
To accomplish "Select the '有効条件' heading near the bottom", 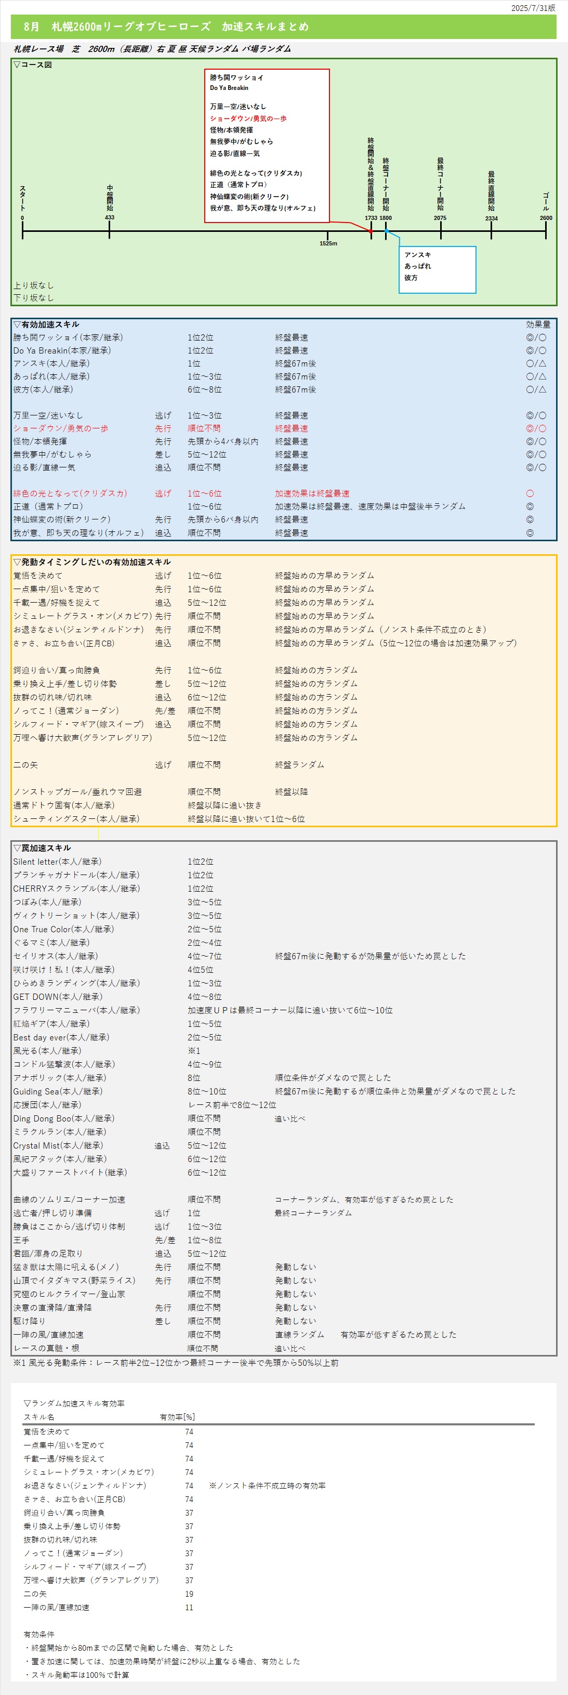I will pos(39,1635).
